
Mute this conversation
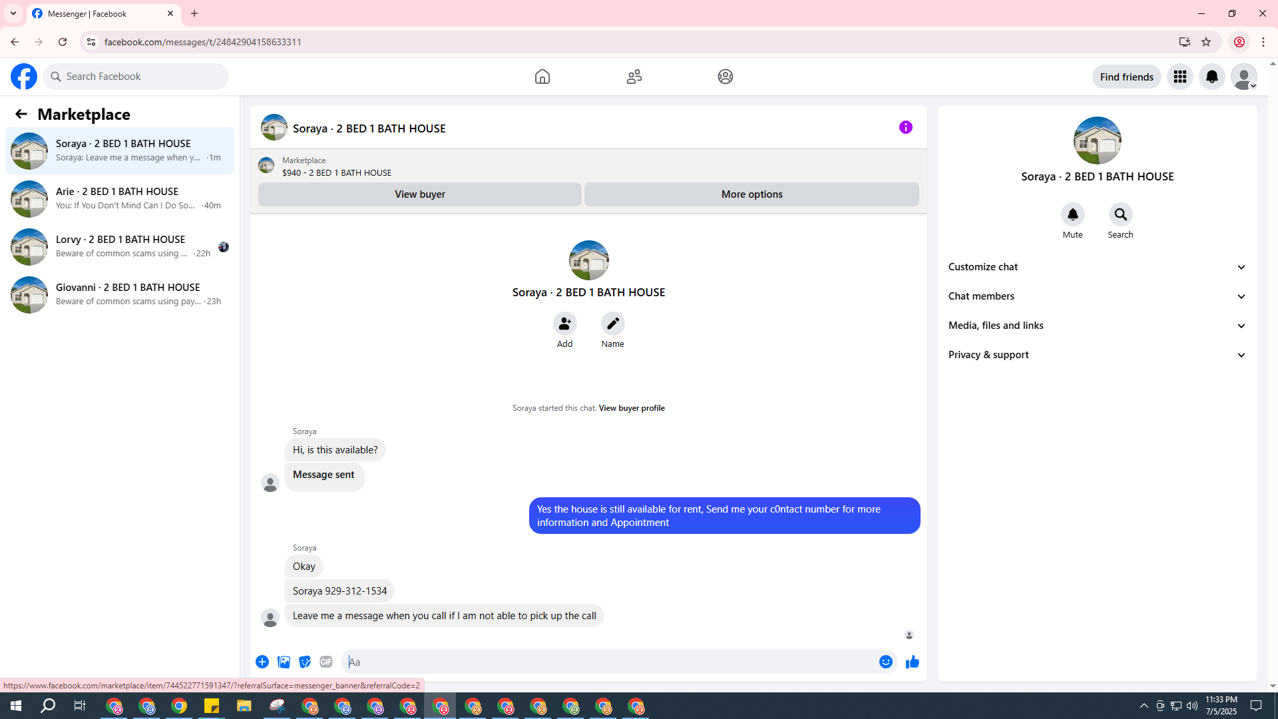tap(1072, 215)
